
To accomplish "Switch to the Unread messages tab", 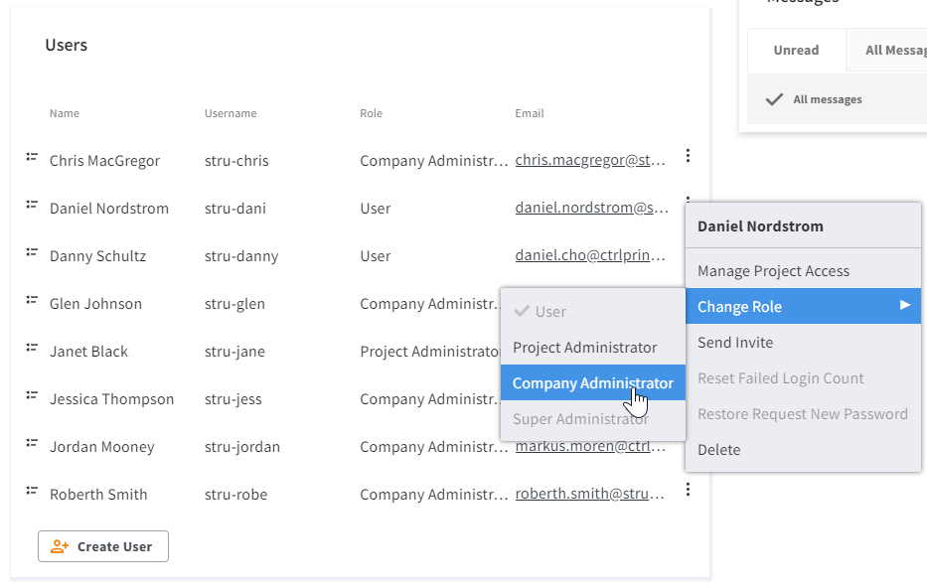I will pyautogui.click(x=796, y=50).
